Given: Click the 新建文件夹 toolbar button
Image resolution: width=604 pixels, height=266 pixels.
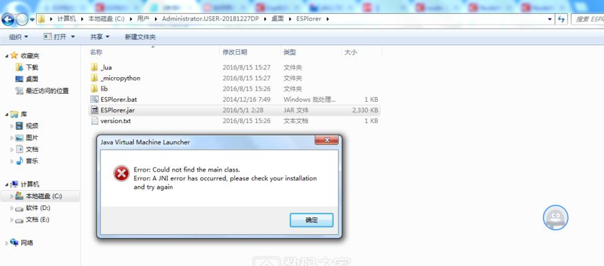Looking at the screenshot, I should pos(140,37).
